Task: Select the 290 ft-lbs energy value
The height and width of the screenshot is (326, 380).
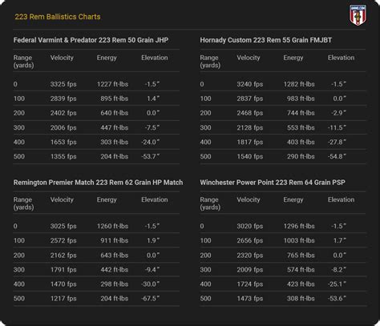Action: point(301,156)
